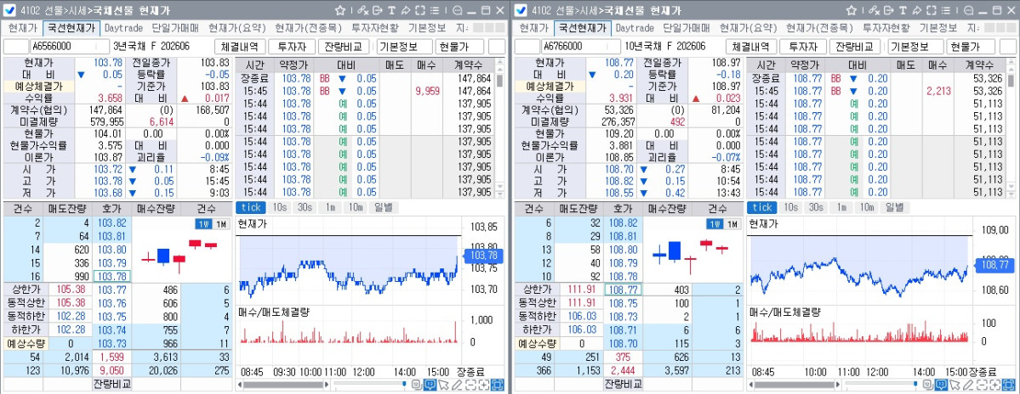
Task: Click blank box after 현물가 in right window
Action: click(x=1007, y=46)
